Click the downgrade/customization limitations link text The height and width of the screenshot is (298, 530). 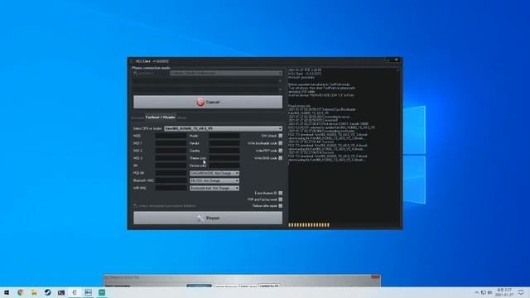point(167,206)
